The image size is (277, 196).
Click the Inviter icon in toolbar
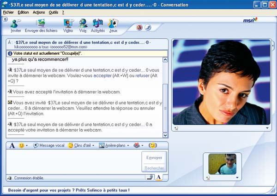(16, 25)
